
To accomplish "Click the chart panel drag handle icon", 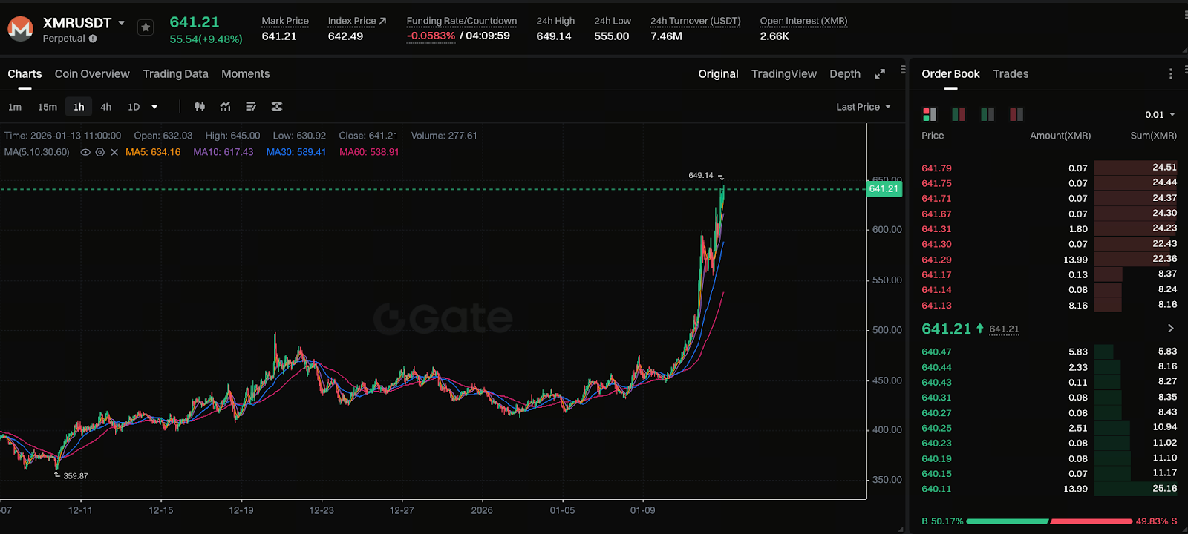I will tap(903, 70).
